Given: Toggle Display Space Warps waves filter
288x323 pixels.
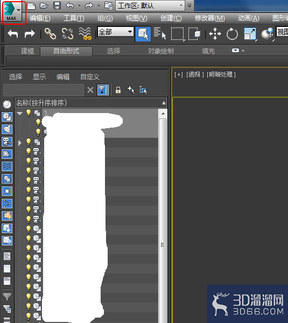Looking at the screenshot, I should pos(7,166).
